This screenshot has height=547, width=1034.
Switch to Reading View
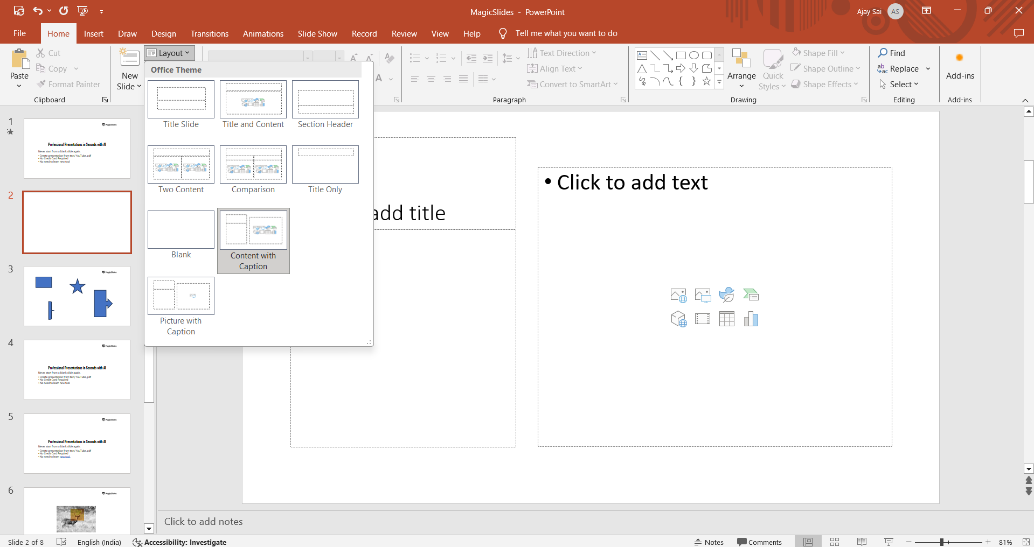point(862,542)
